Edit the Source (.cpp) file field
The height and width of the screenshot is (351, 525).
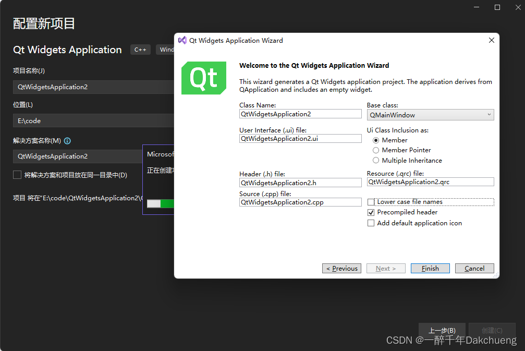300,202
